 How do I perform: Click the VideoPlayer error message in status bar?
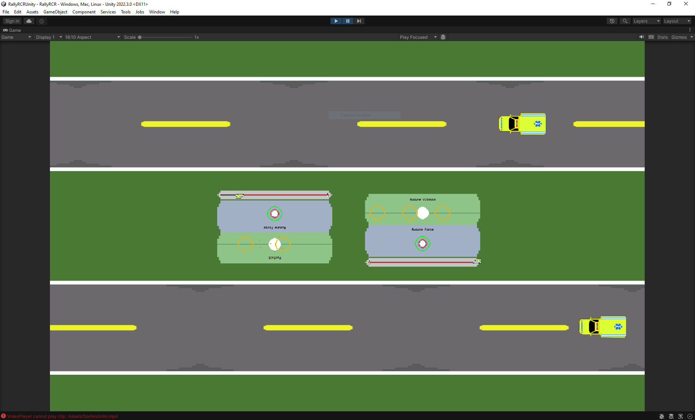click(x=62, y=416)
